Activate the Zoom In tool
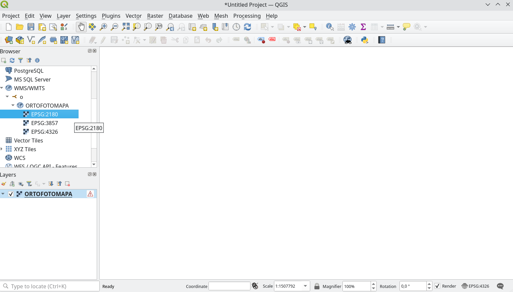 pyautogui.click(x=103, y=26)
